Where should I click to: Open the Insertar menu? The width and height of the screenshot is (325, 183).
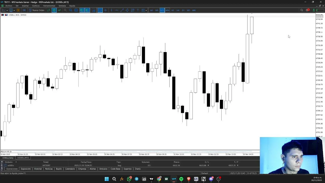[25, 6]
